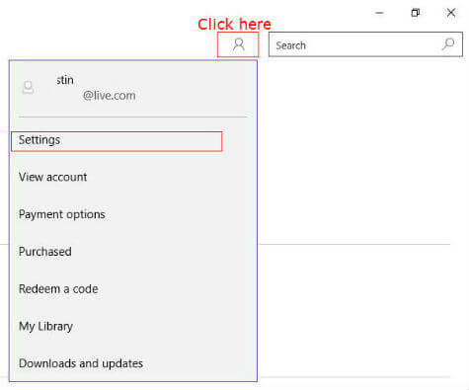This screenshot has height=390, width=469.
Task: Close the Store window
Action: (x=451, y=13)
